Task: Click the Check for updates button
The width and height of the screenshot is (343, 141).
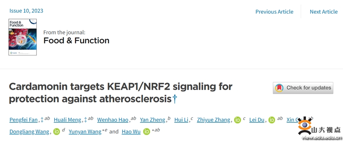Action: (x=303, y=88)
